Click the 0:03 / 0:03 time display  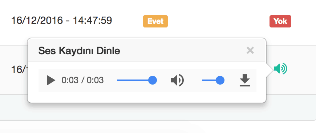(82, 80)
